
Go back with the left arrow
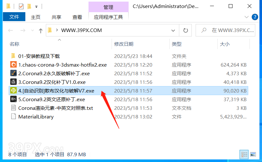[11, 30]
